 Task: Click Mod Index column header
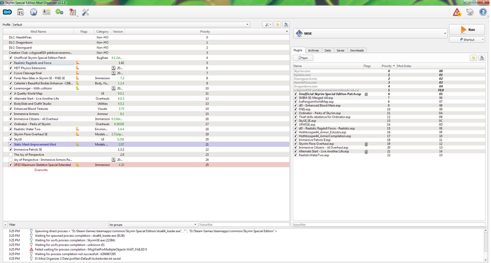coord(404,66)
